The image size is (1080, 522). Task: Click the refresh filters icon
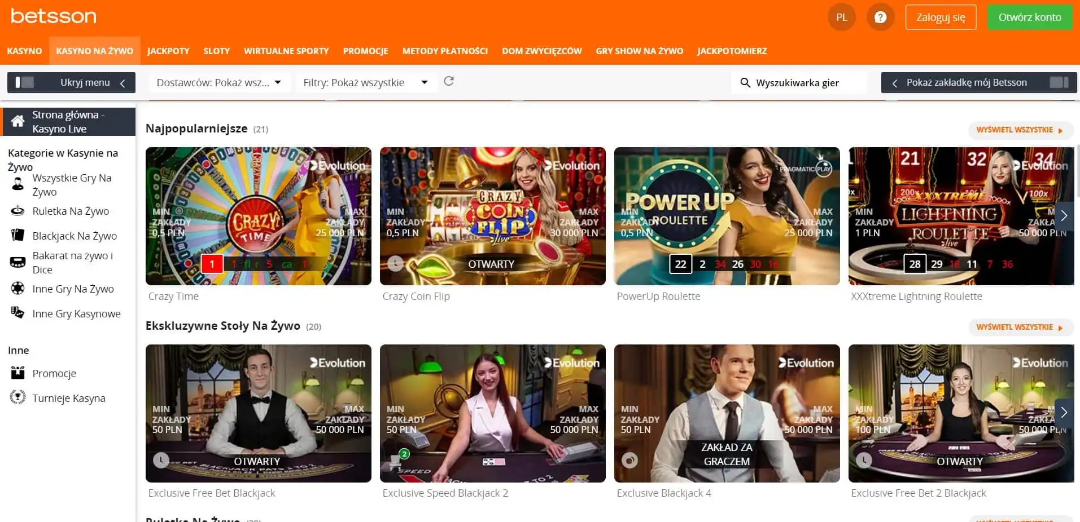click(x=449, y=81)
